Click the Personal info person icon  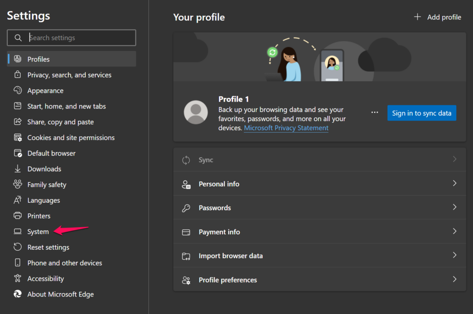tap(186, 184)
